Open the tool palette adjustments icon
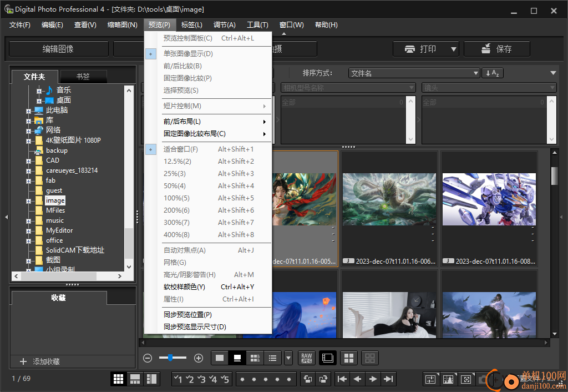The height and width of the screenshot is (392, 568). tap(430, 380)
